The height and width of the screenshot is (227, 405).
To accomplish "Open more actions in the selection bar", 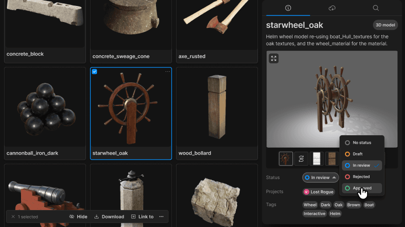I will click(x=161, y=217).
